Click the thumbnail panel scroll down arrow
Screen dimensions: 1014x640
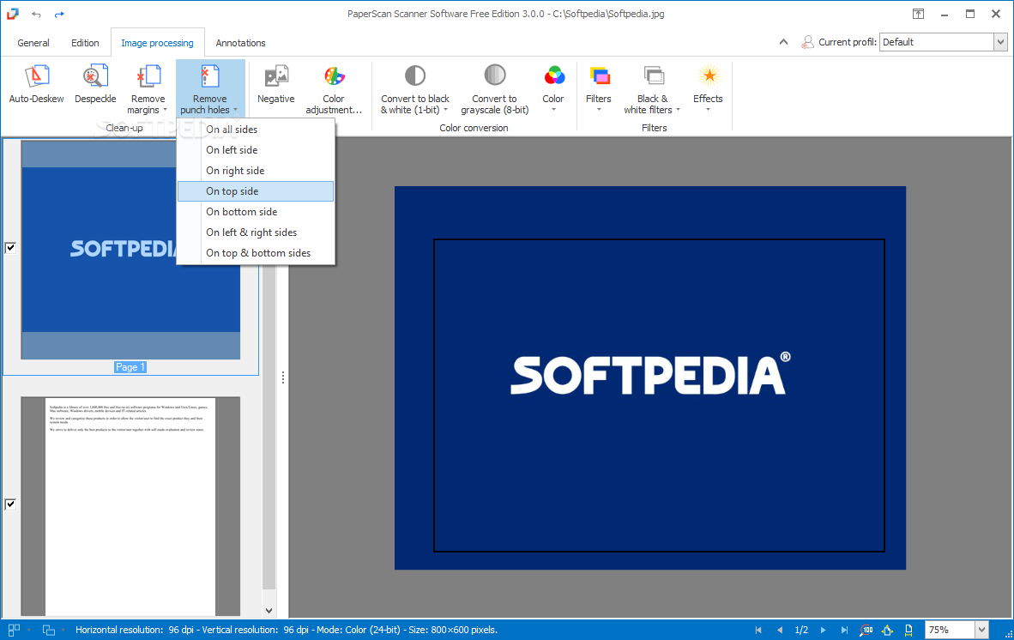269,610
